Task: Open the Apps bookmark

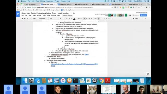Action: pyautogui.click(x=20, y=10)
